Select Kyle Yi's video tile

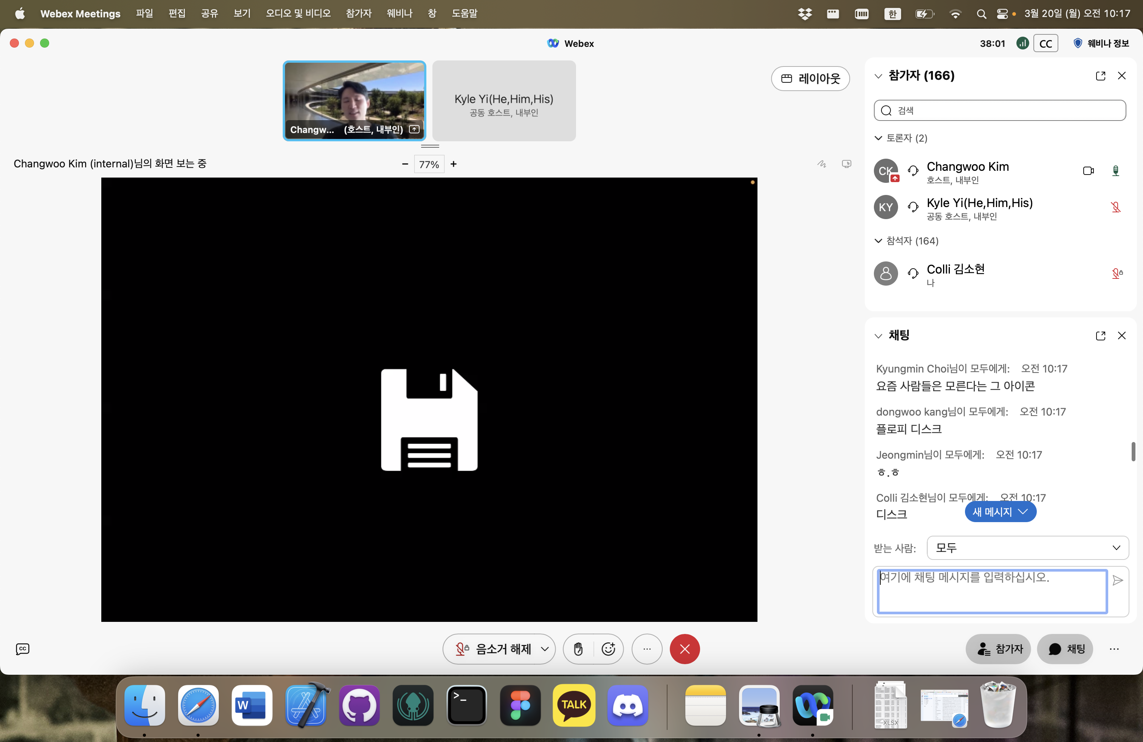(x=504, y=101)
